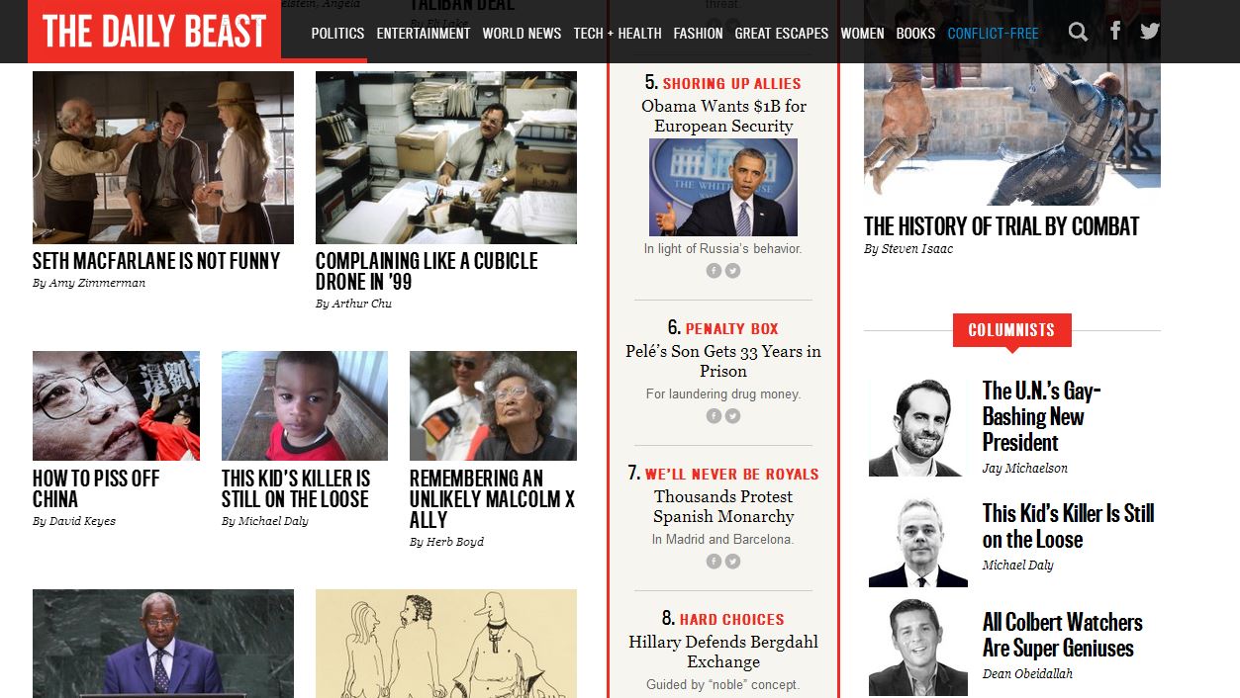Click Jay Michaelson's columnist portrait
Viewport: 1240px width, 698px height.
(917, 427)
